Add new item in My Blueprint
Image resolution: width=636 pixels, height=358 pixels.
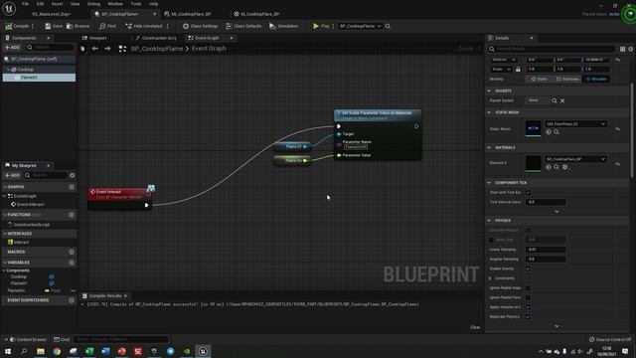pyautogui.click(x=12, y=175)
